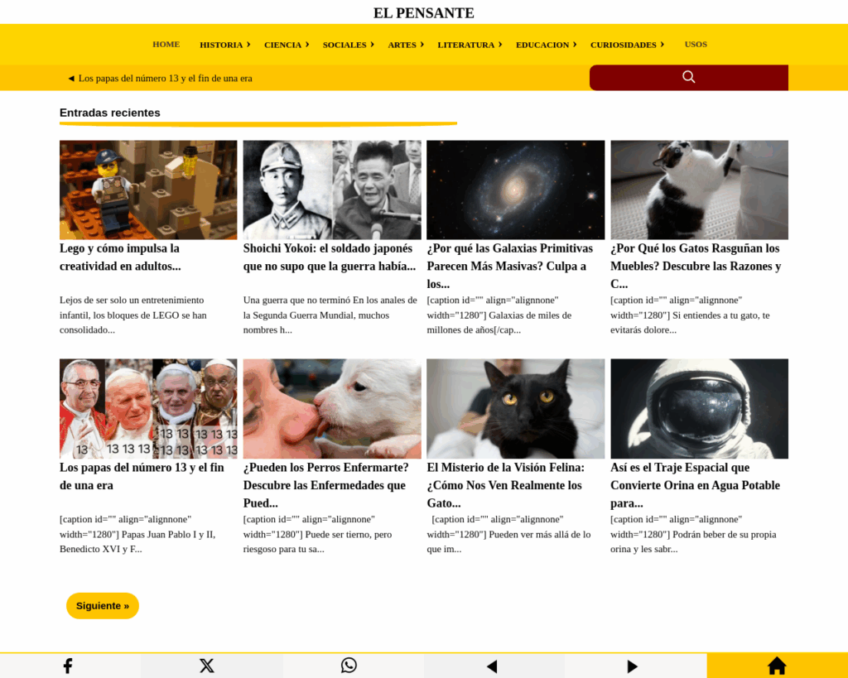Open the CURIOSIDADES submenu
This screenshot has height=678, width=848.
click(627, 45)
